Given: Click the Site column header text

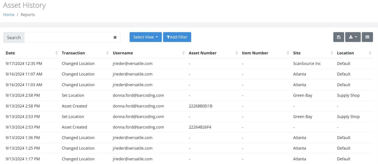Looking at the screenshot, I should [297, 53].
